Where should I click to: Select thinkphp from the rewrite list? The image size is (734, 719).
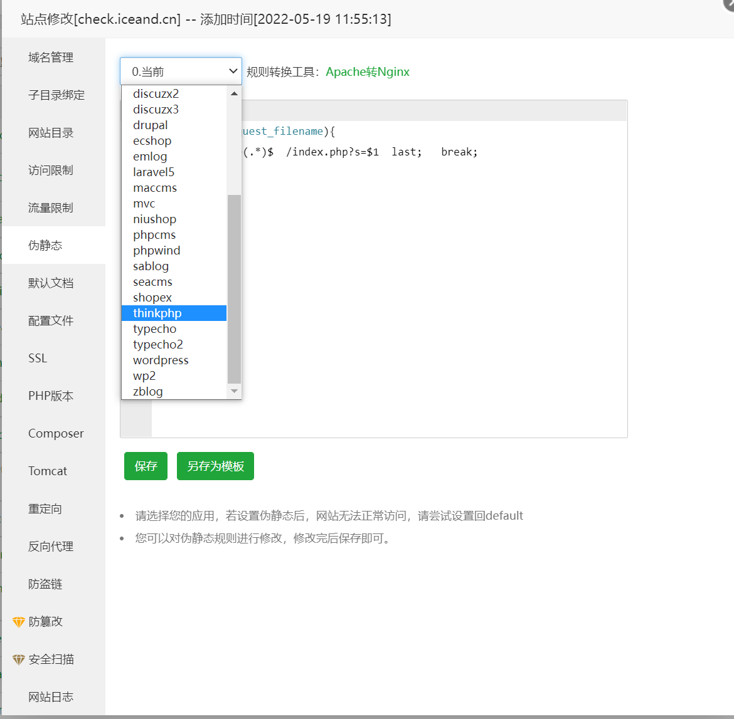tap(157, 313)
